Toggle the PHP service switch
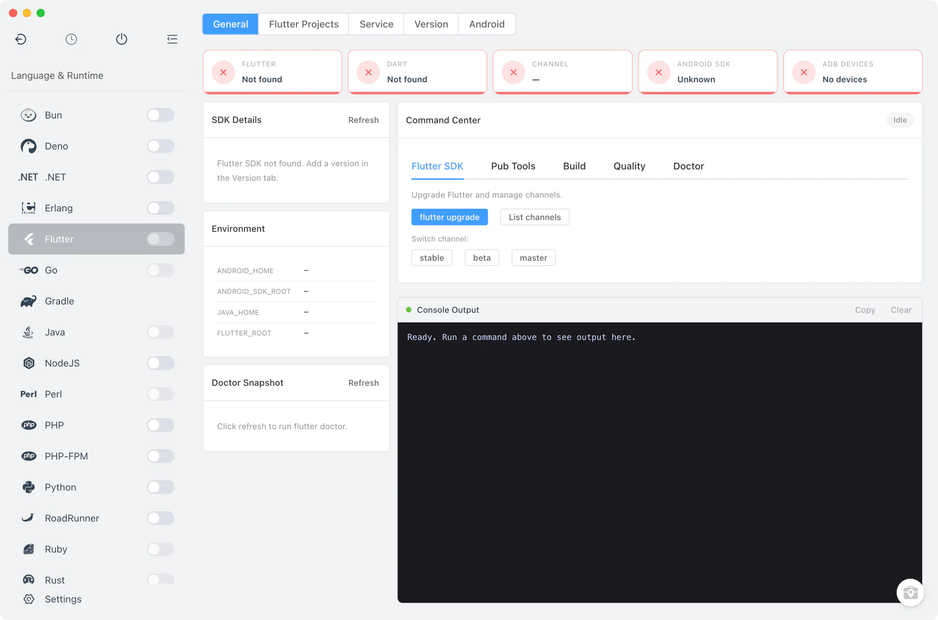938x620 pixels. [160, 425]
